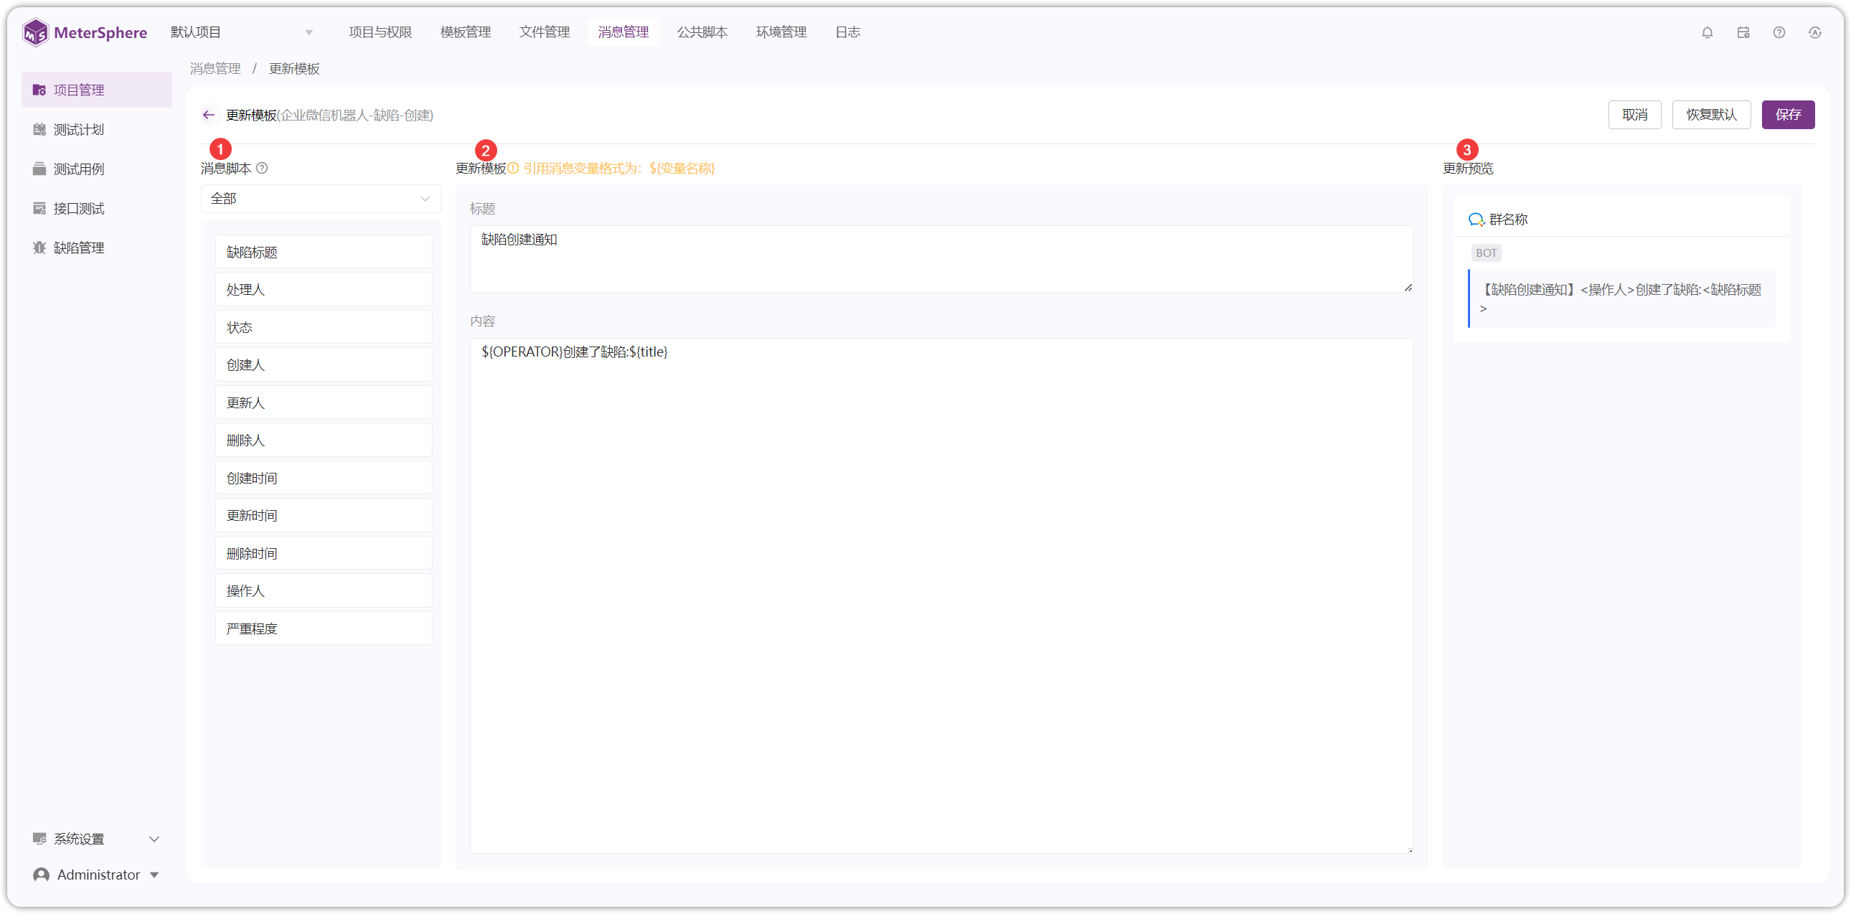Click the purple 保存 button
The height and width of the screenshot is (914, 1851).
pyautogui.click(x=1787, y=115)
